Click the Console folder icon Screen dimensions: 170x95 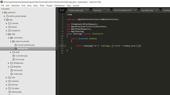click(10, 23)
